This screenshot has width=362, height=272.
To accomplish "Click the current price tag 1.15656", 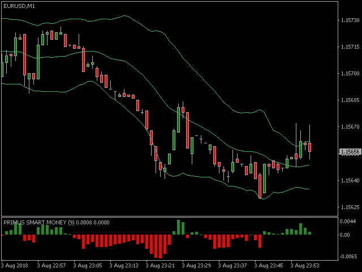I will coord(350,152).
